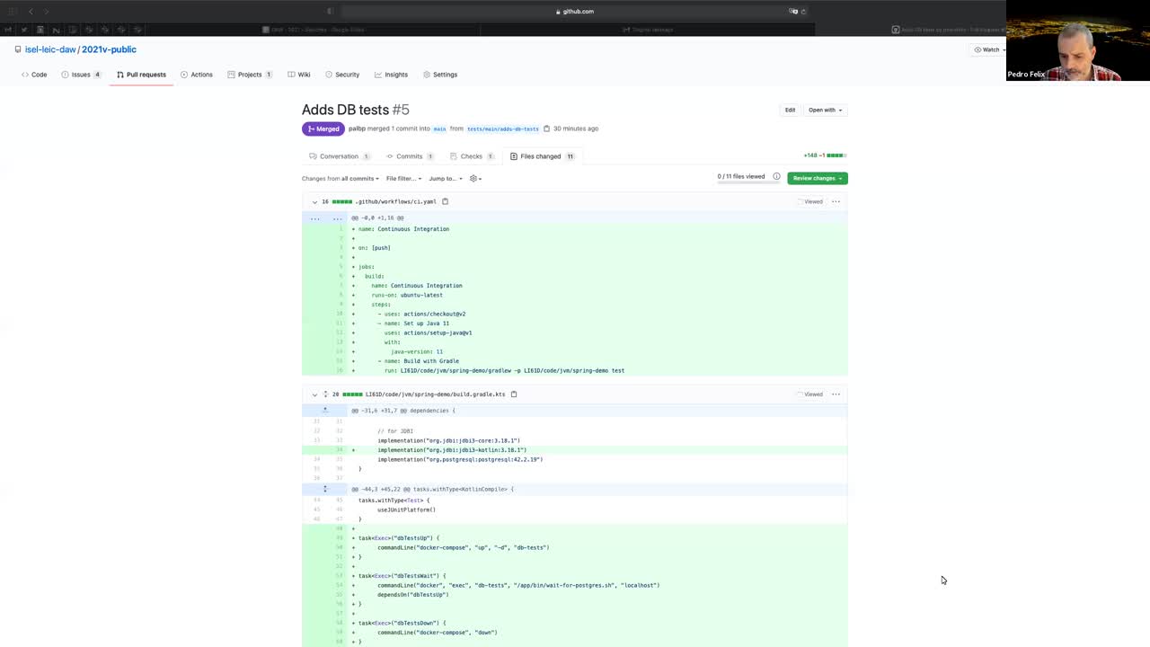Open the Issues tab
The height and width of the screenshot is (647, 1150).
click(x=81, y=75)
